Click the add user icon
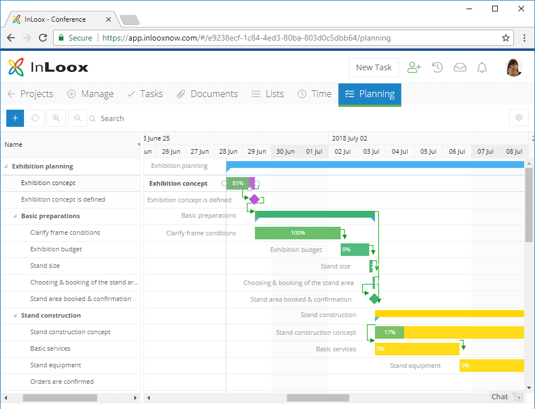This screenshot has height=409, width=535. [414, 67]
